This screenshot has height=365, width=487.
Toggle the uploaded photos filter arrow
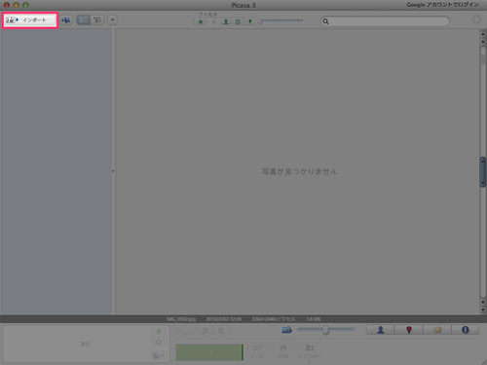(x=213, y=21)
